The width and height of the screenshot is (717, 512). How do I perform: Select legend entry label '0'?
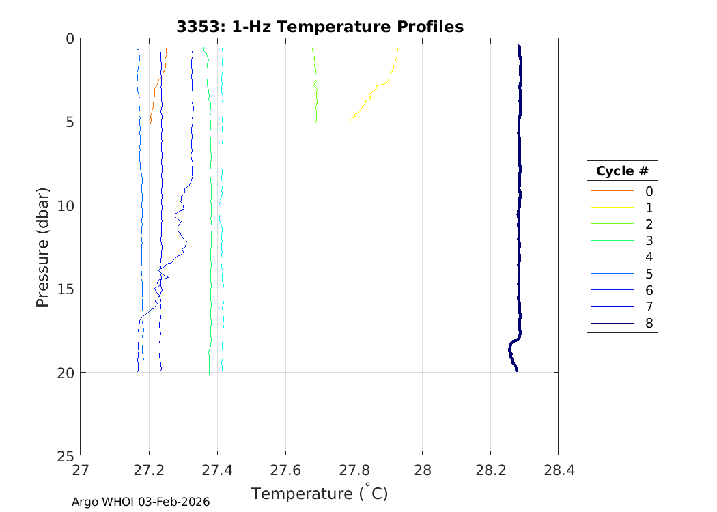[x=649, y=191]
